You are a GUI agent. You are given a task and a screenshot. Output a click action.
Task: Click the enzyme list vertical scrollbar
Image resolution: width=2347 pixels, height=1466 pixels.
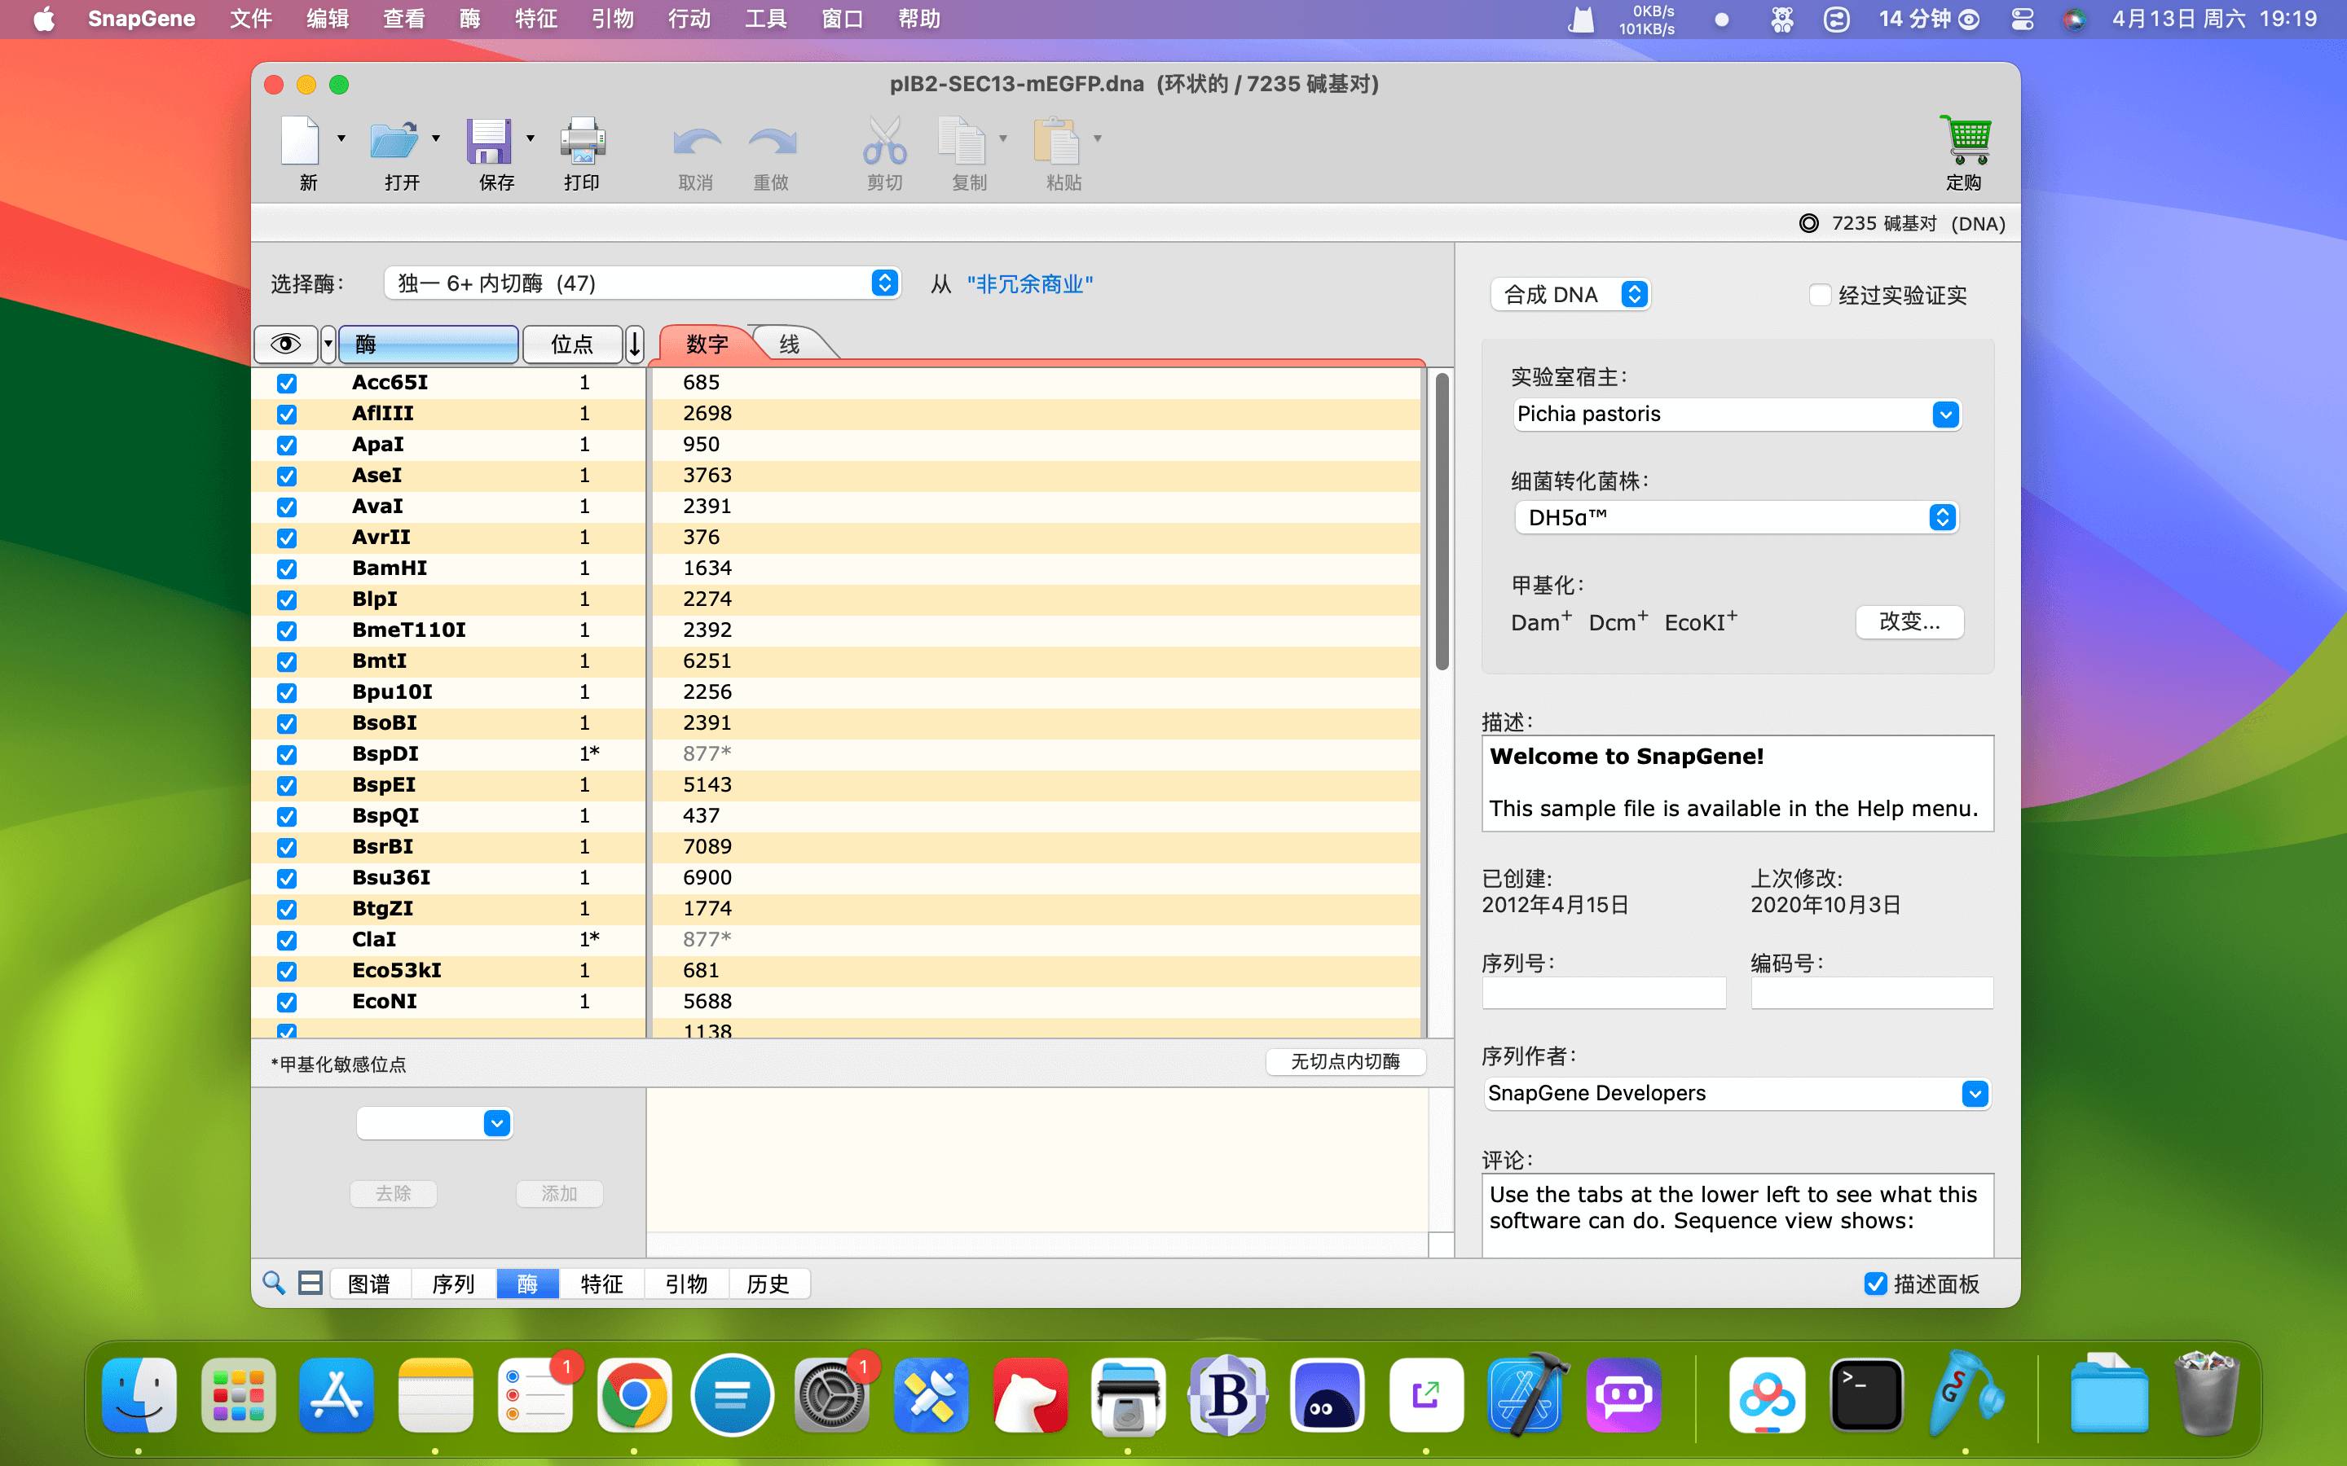point(1442,520)
